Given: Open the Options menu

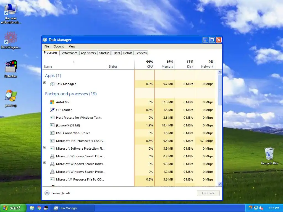Looking at the screenshot, I should [59, 46].
